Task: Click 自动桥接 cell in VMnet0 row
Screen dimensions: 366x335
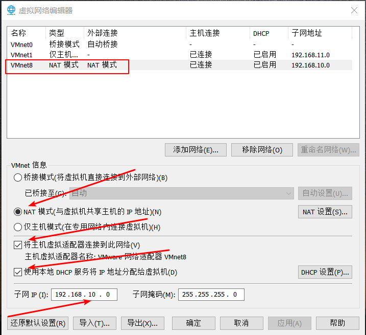Action: pyautogui.click(x=103, y=44)
